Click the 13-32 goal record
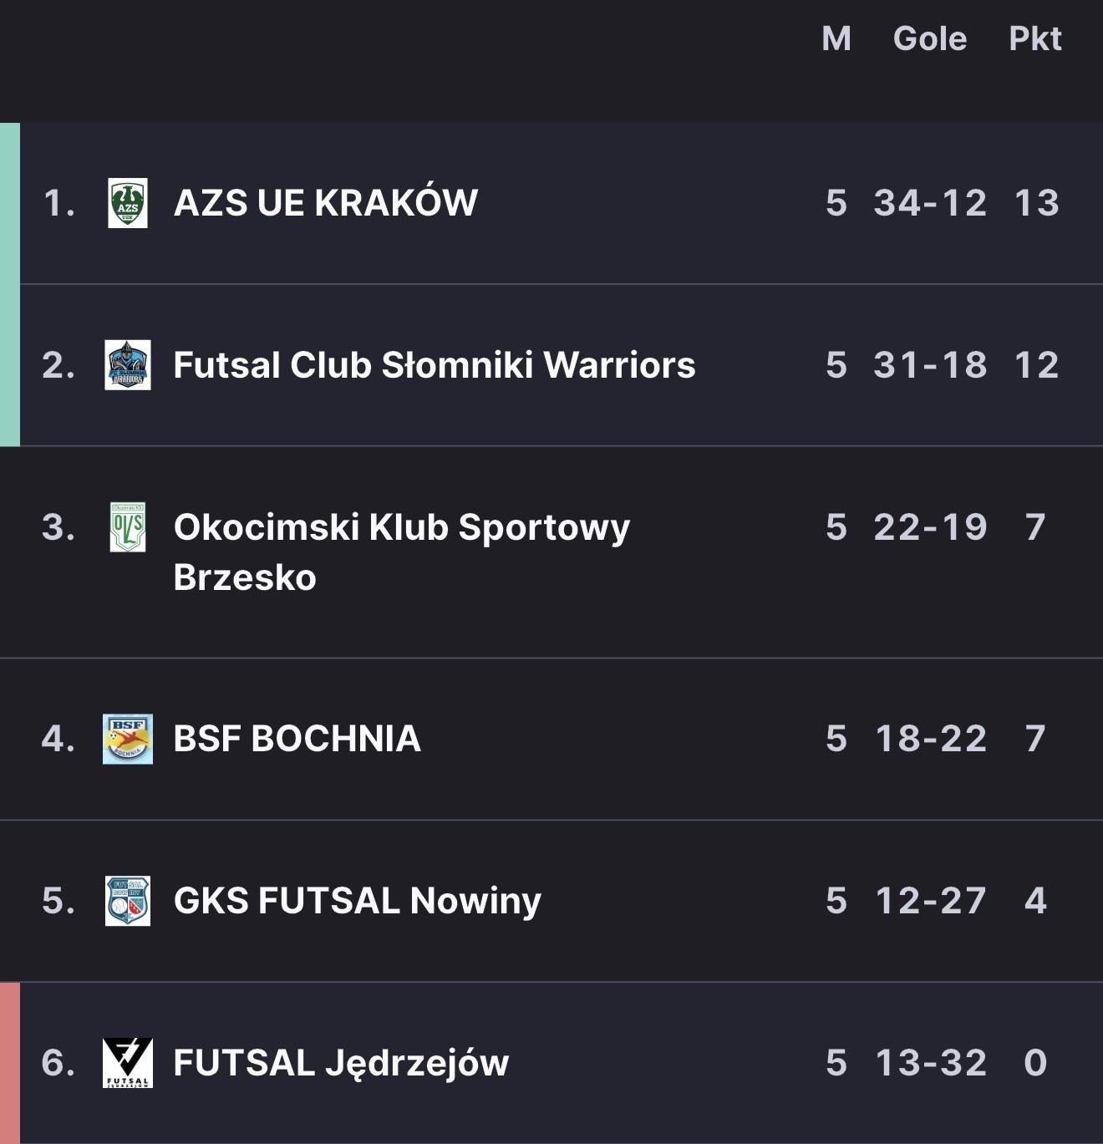1103x1144 pixels. pyautogui.click(x=930, y=1063)
